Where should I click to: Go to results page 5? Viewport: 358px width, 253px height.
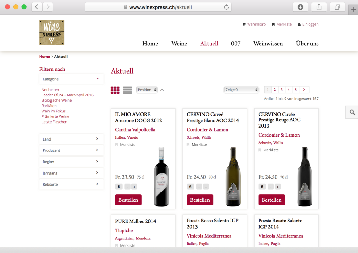[296, 90]
